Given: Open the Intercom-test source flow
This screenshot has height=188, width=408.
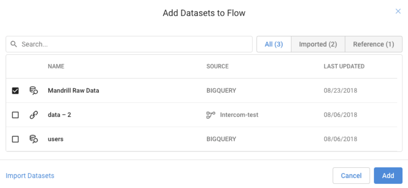Looking at the screenshot, I should [239, 115].
